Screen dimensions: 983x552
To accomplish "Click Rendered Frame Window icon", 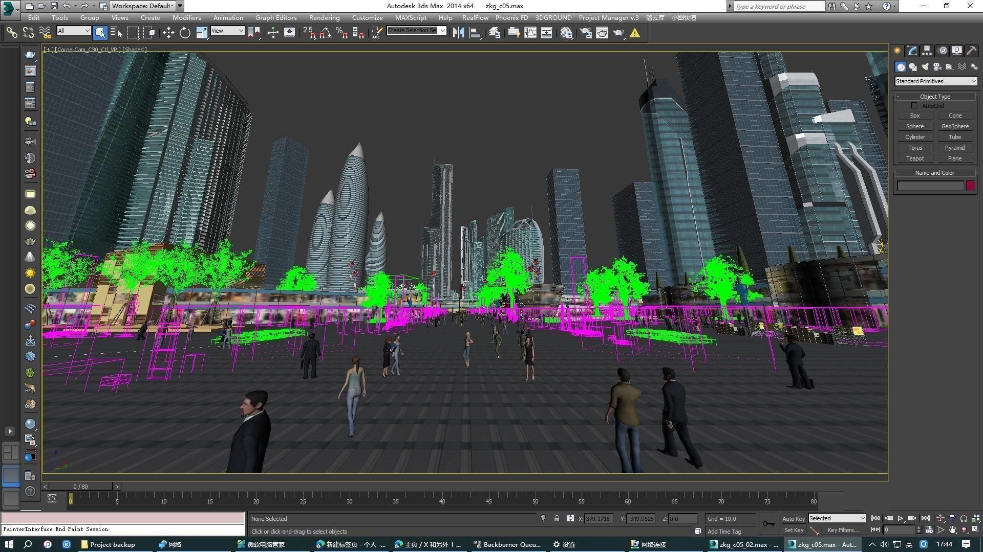I will tap(602, 33).
